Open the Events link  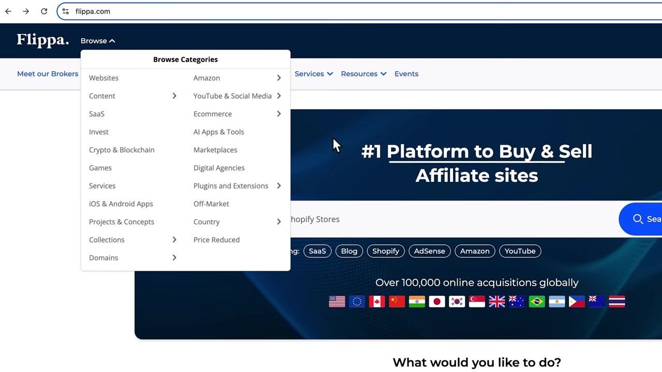click(407, 74)
